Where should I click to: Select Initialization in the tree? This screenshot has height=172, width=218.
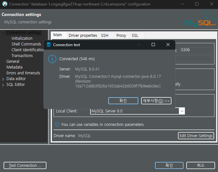22,38
